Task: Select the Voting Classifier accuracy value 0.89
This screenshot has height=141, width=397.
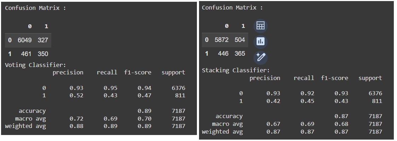Action: (144, 111)
